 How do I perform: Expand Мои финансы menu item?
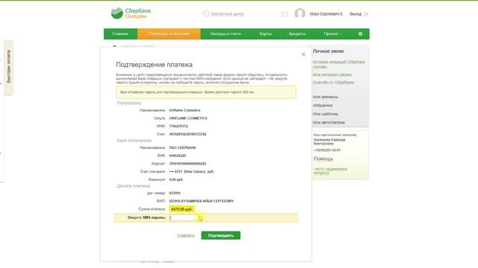326,97
